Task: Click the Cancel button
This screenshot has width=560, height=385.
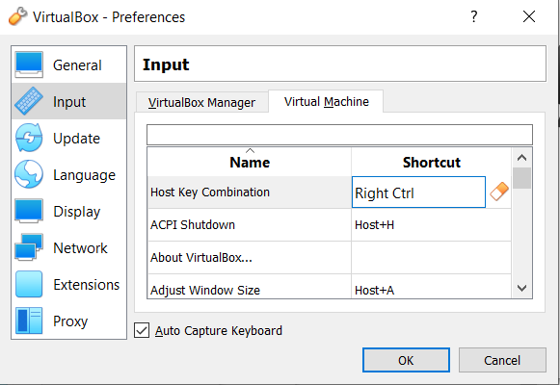Action: 502,360
